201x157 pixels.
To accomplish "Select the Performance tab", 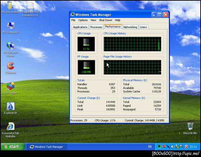I will pos(113,27).
